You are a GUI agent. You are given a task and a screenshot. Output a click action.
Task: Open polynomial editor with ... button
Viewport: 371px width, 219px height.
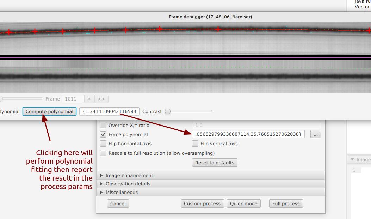[x=316, y=134]
